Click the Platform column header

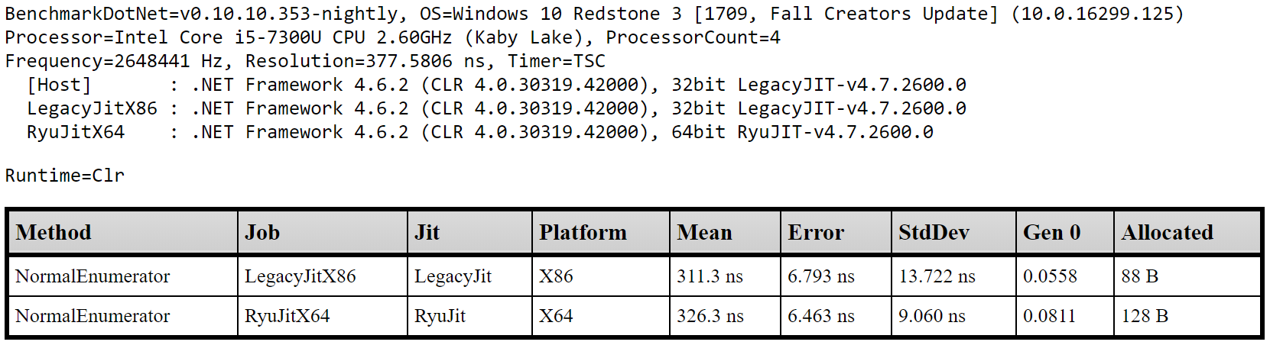[x=601, y=232]
